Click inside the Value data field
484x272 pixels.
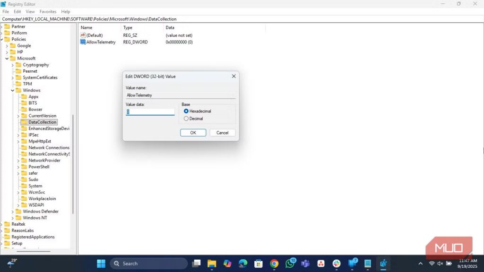click(x=150, y=111)
